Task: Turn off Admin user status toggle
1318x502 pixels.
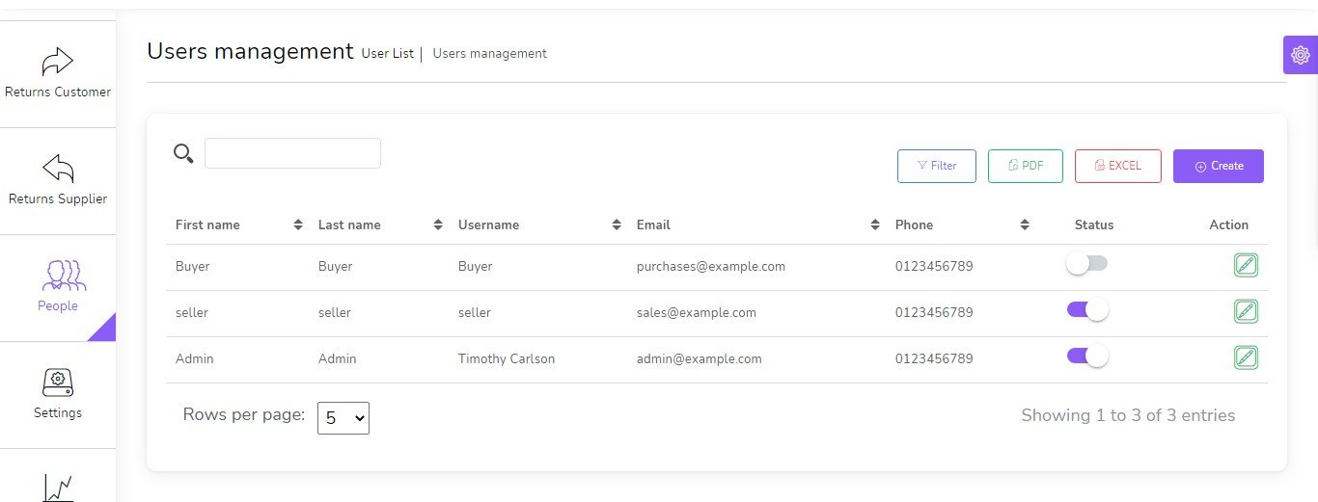Action: tap(1087, 357)
